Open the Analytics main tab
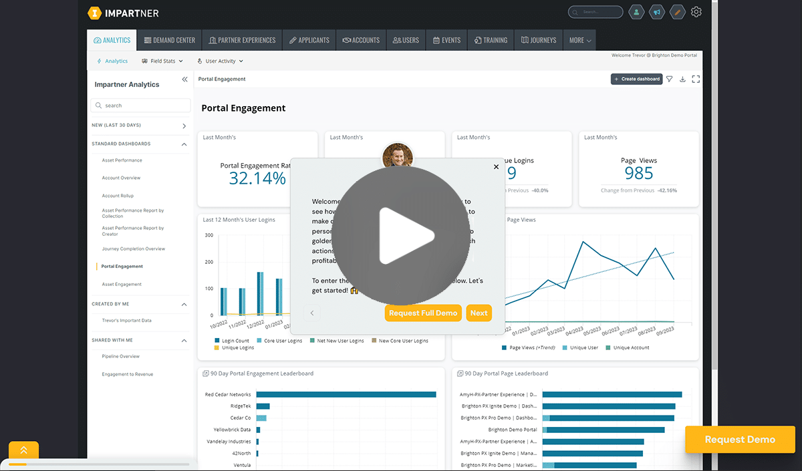 (x=112, y=40)
